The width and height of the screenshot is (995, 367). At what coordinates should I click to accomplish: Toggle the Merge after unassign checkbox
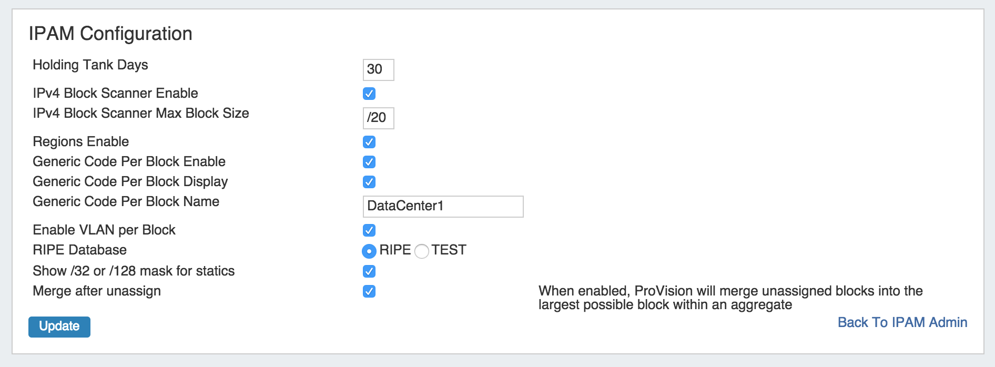tap(369, 291)
